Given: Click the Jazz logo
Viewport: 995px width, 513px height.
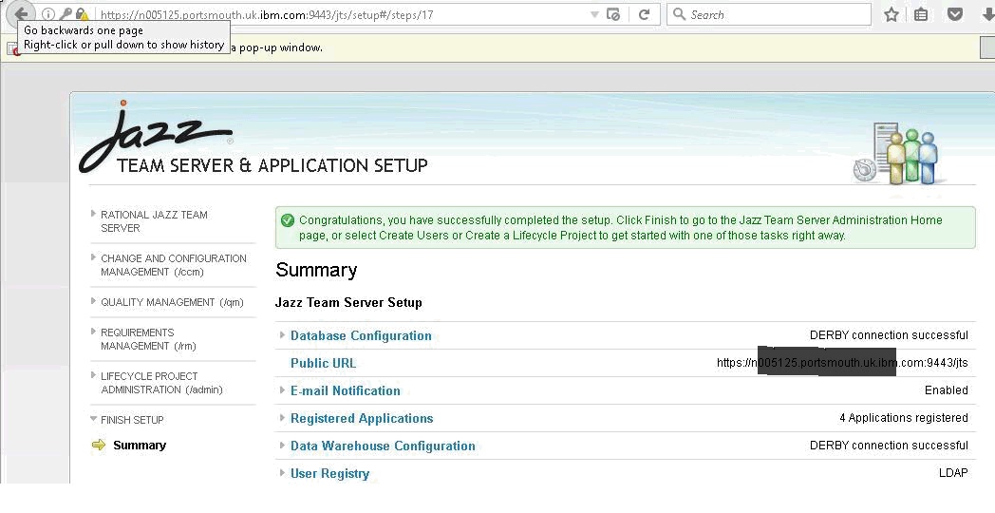Looking at the screenshot, I should point(156,136).
